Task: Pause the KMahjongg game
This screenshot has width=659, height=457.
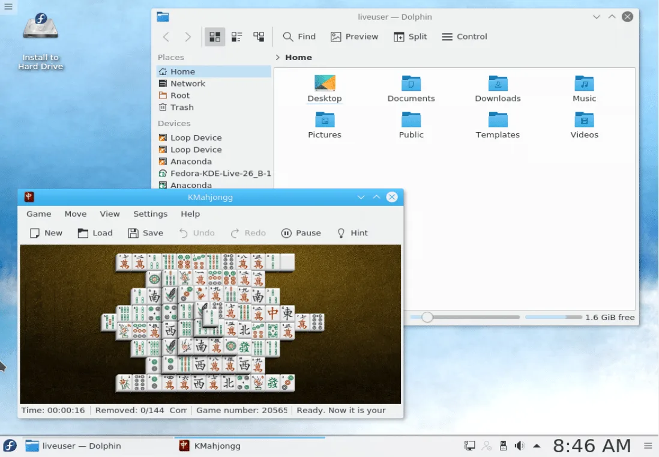Action: click(301, 233)
